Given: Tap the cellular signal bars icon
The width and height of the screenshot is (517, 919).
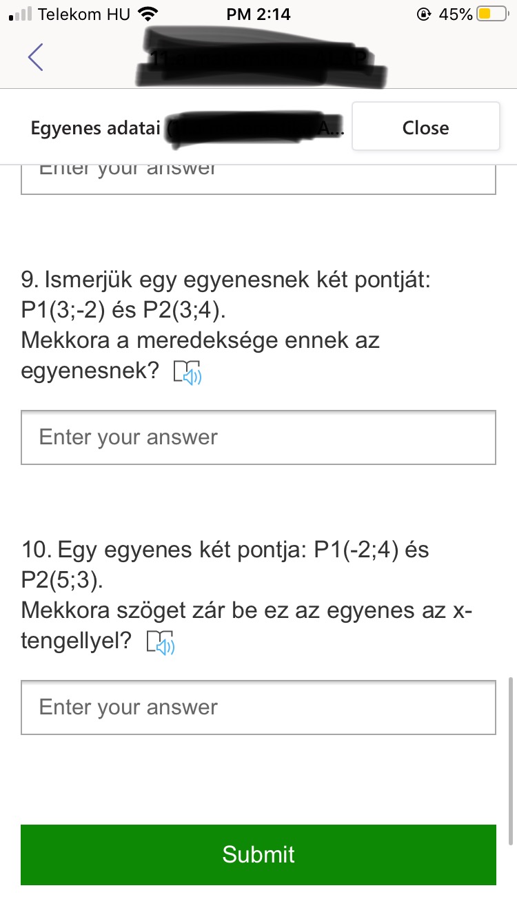Looking at the screenshot, I should click(21, 14).
